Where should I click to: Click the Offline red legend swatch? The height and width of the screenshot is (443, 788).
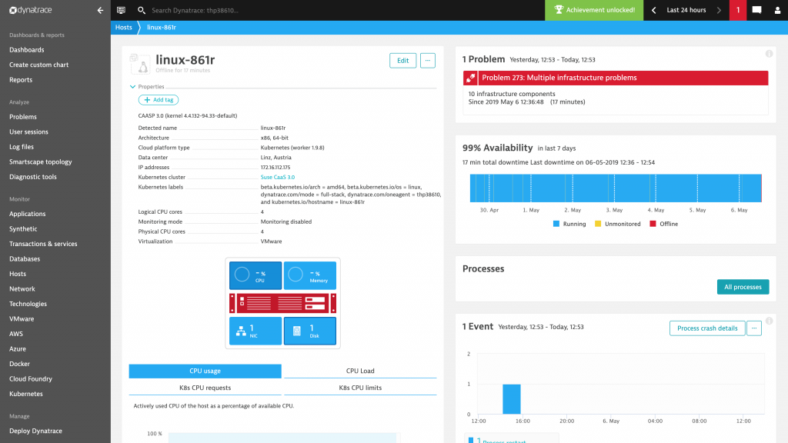coord(653,224)
